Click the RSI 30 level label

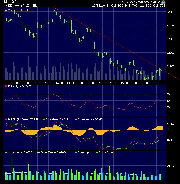168,107
